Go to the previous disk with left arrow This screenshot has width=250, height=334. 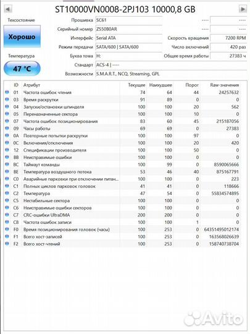pyautogui.click(x=8, y=9)
